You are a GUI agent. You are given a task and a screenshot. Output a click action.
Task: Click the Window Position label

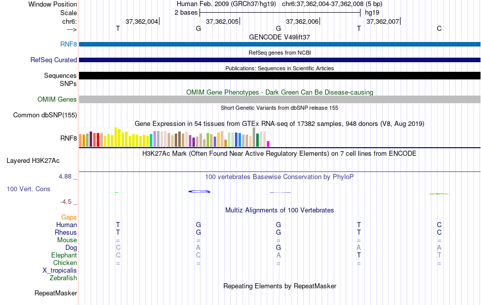[53, 4]
